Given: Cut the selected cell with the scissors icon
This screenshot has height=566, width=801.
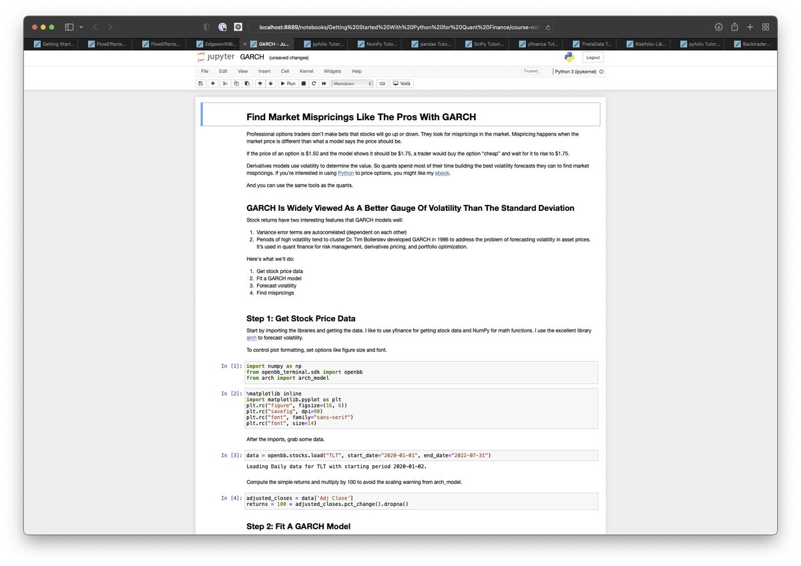Looking at the screenshot, I should click(225, 83).
